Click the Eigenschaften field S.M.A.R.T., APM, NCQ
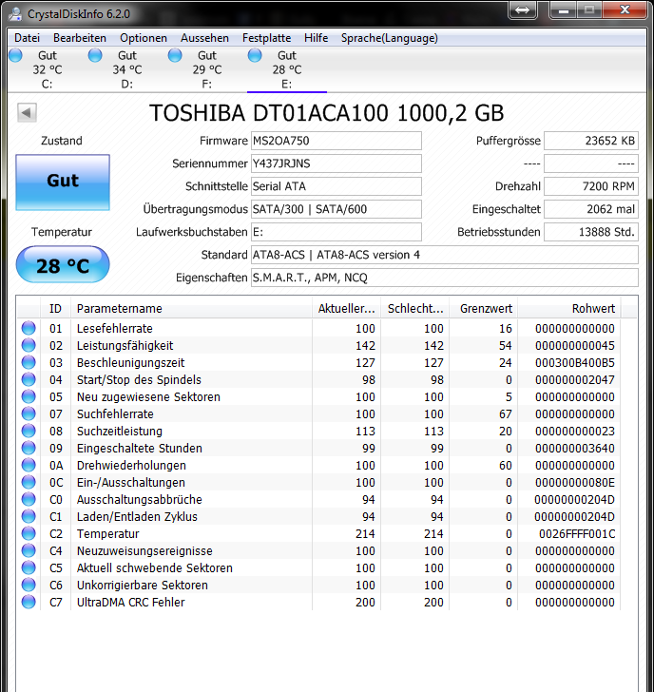The width and height of the screenshot is (654, 692). [445, 278]
